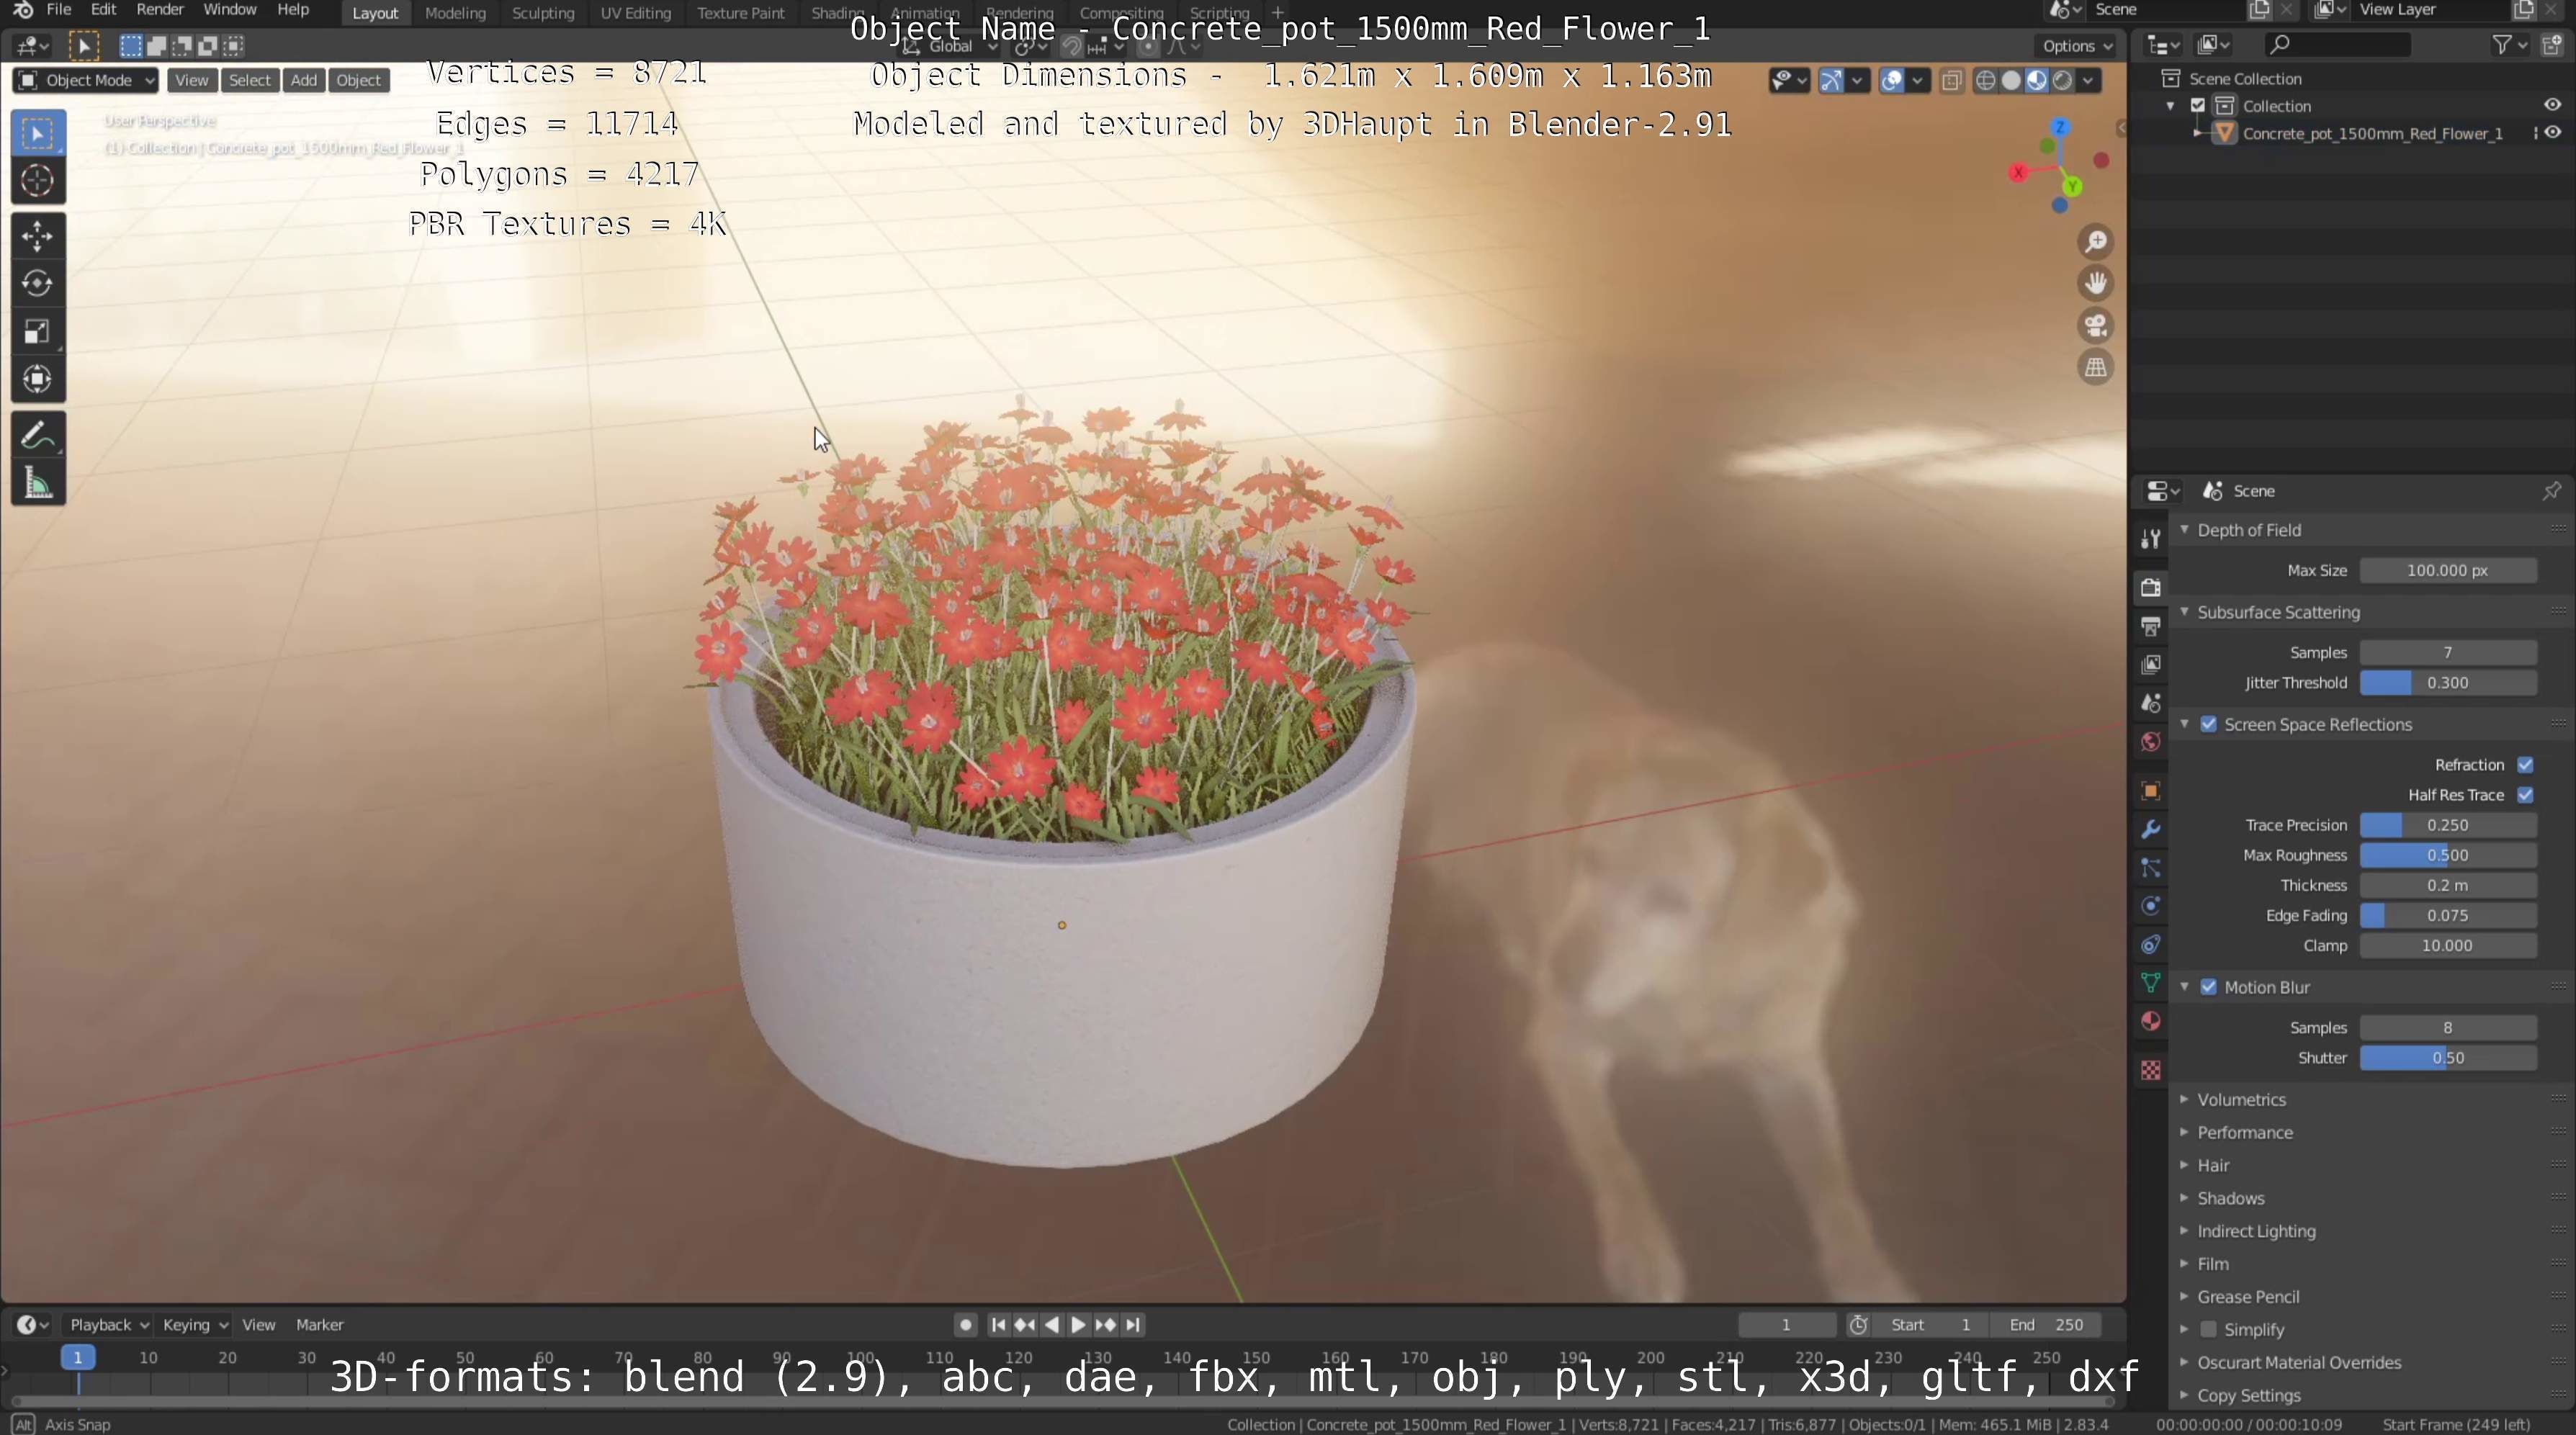Open the Tool properties tab
Viewport: 2576px width, 1435px height.
2150,539
